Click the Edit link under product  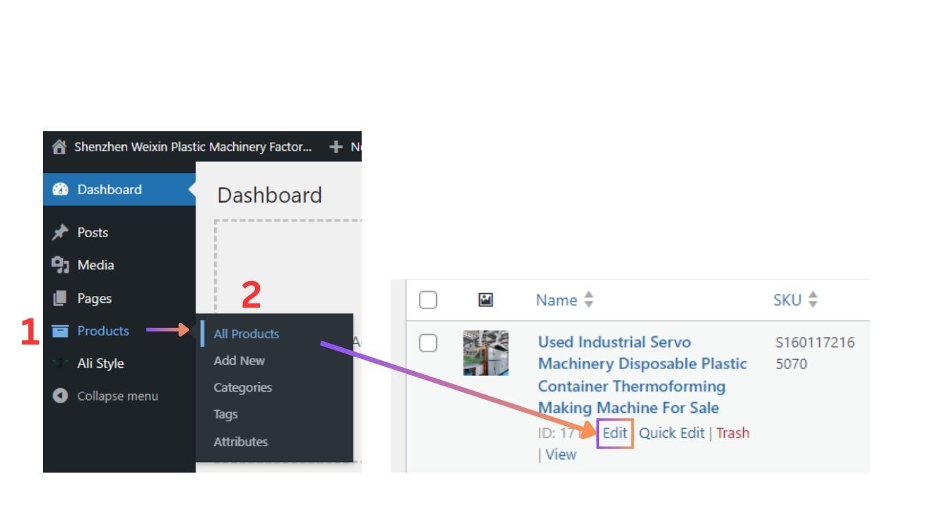click(615, 433)
